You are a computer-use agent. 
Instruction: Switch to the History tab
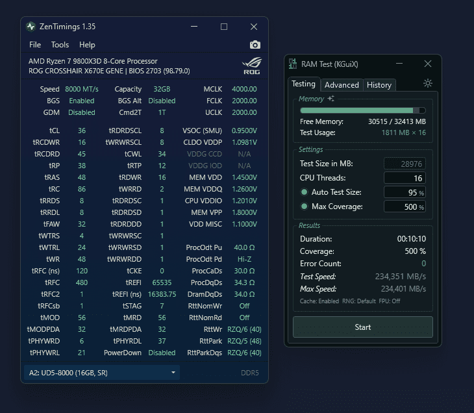pos(379,85)
